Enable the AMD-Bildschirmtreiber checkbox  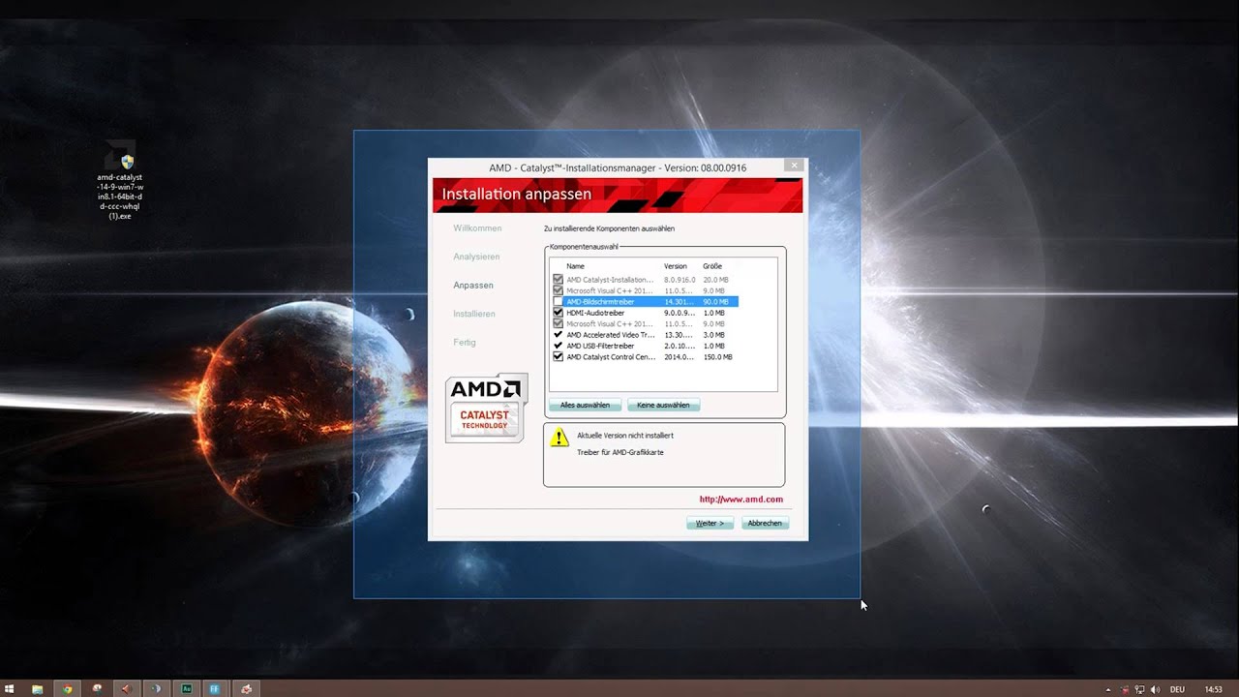click(558, 302)
